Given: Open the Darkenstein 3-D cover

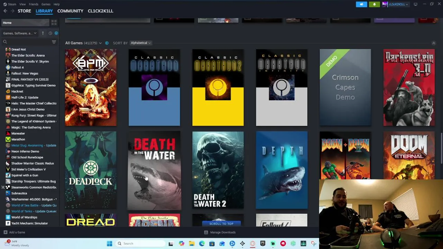Looking at the screenshot, I should (x=409, y=87).
